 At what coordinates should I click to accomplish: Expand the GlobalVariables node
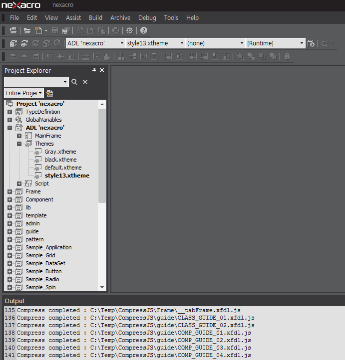coord(9,120)
